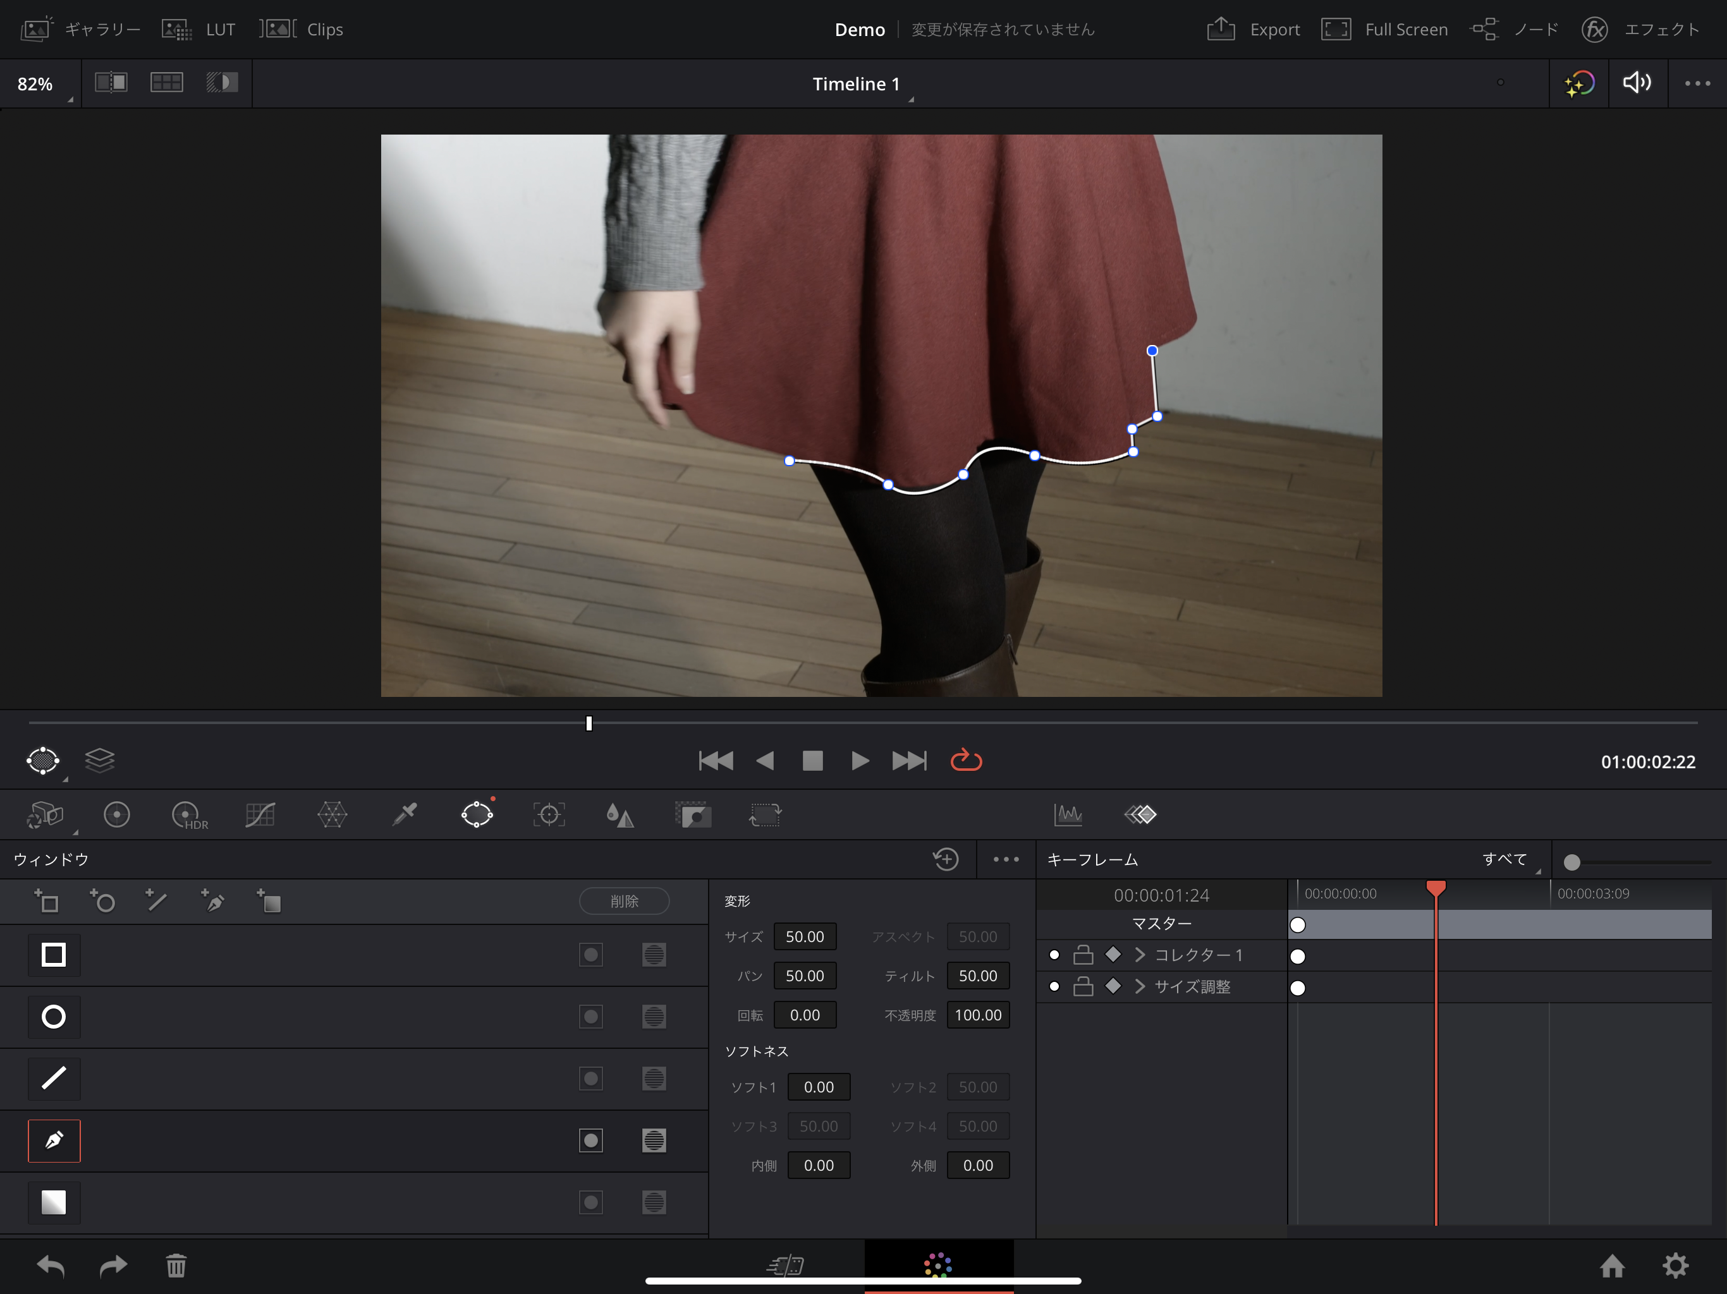Screen dimensions: 1727x1294
Task: Open the Blur and Sharpen palette
Action: [x=620, y=815]
